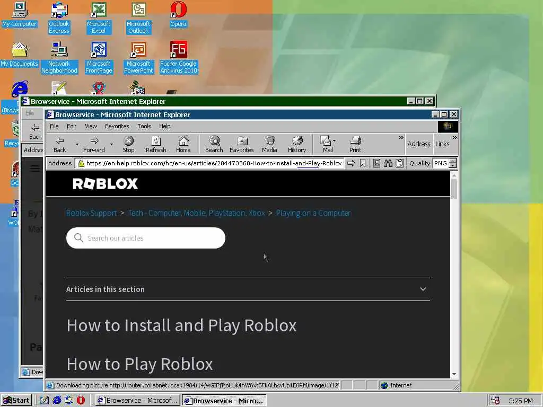The height and width of the screenshot is (407, 543).
Task: Open the Search pane toolbar button
Action: click(x=214, y=144)
